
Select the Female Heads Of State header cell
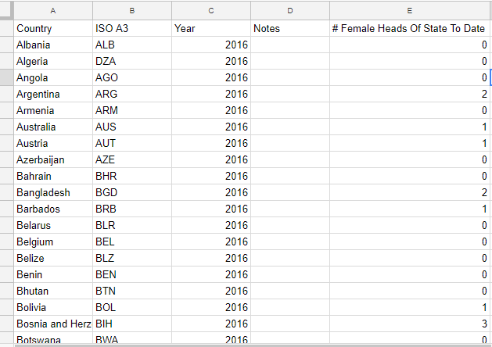[410, 28]
